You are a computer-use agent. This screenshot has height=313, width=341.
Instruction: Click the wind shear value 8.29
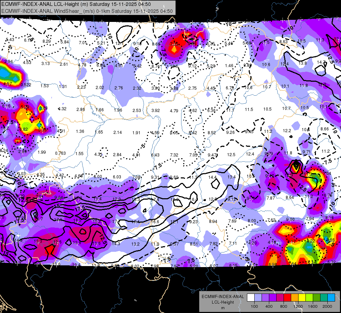(x=47, y=41)
